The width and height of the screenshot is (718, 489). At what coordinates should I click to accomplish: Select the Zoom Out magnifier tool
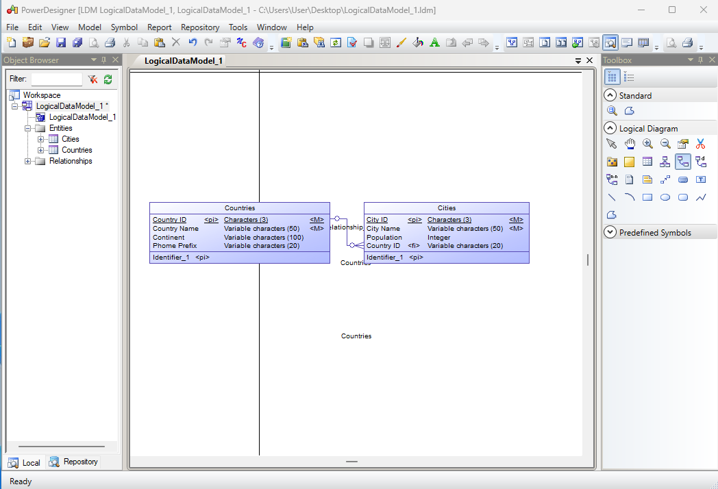tap(665, 144)
